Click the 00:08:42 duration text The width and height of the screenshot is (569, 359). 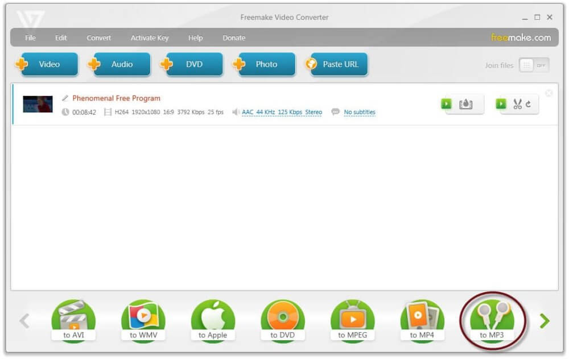coord(84,112)
